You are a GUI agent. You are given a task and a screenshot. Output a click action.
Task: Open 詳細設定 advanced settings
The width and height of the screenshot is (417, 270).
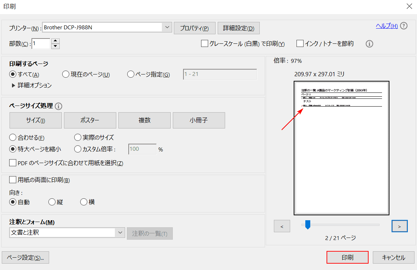click(x=239, y=28)
